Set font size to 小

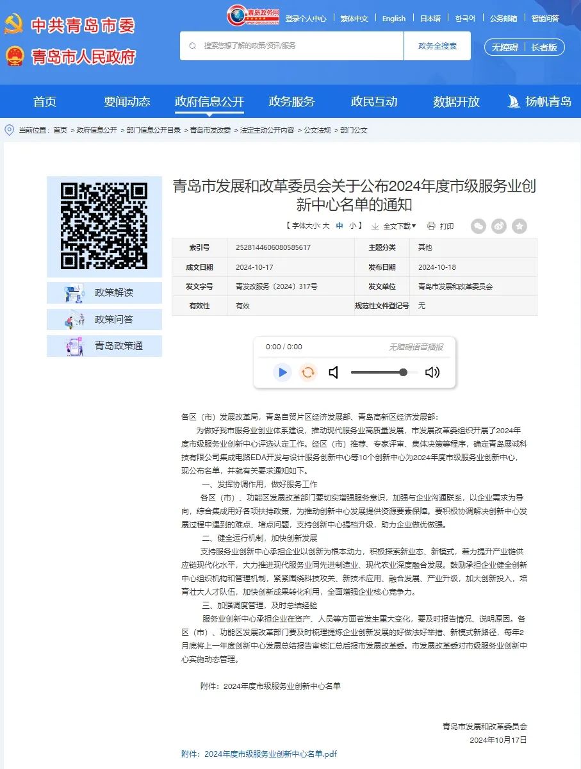(353, 226)
